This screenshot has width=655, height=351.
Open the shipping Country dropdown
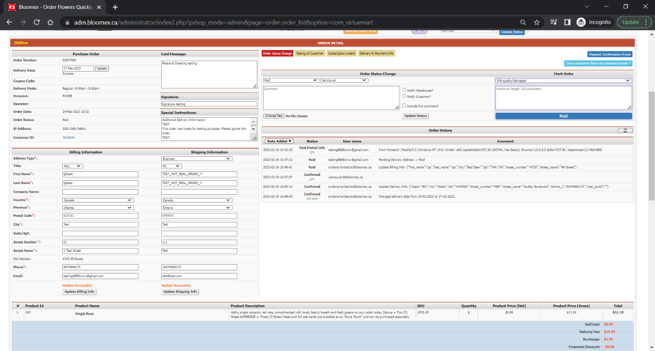[x=196, y=200]
